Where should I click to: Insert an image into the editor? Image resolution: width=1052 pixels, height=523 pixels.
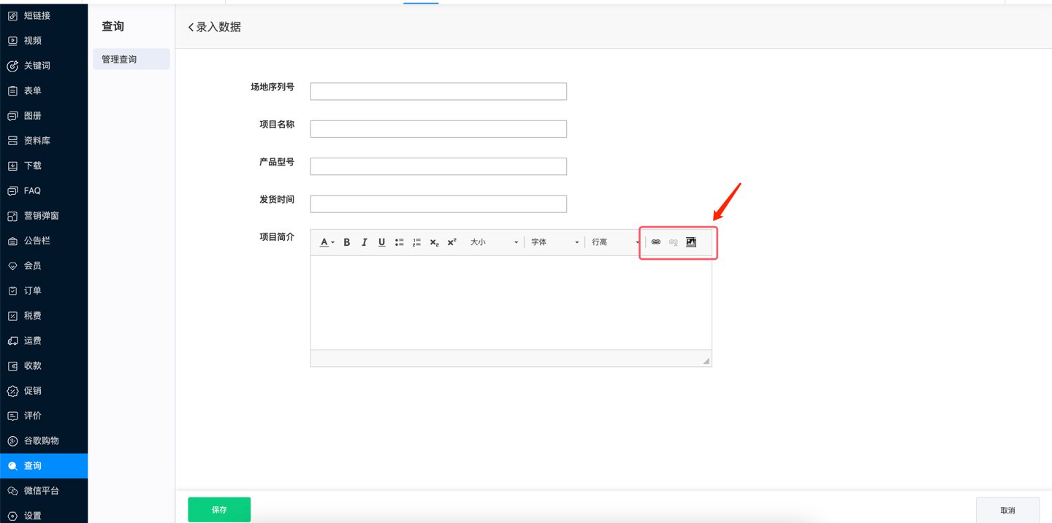tap(691, 242)
